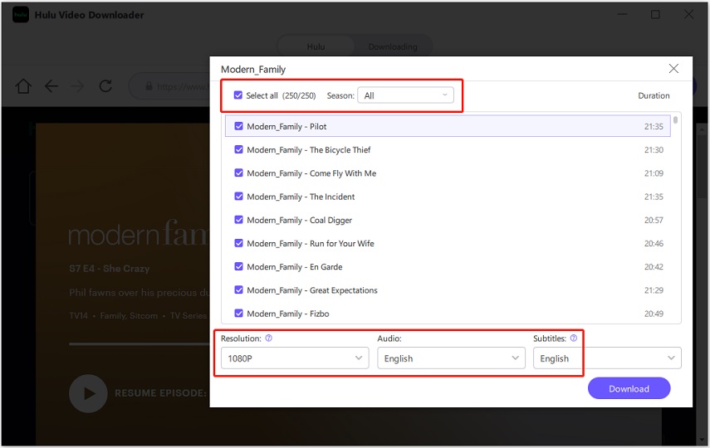
Task: Open the Audio language dropdown
Action: pyautogui.click(x=451, y=358)
